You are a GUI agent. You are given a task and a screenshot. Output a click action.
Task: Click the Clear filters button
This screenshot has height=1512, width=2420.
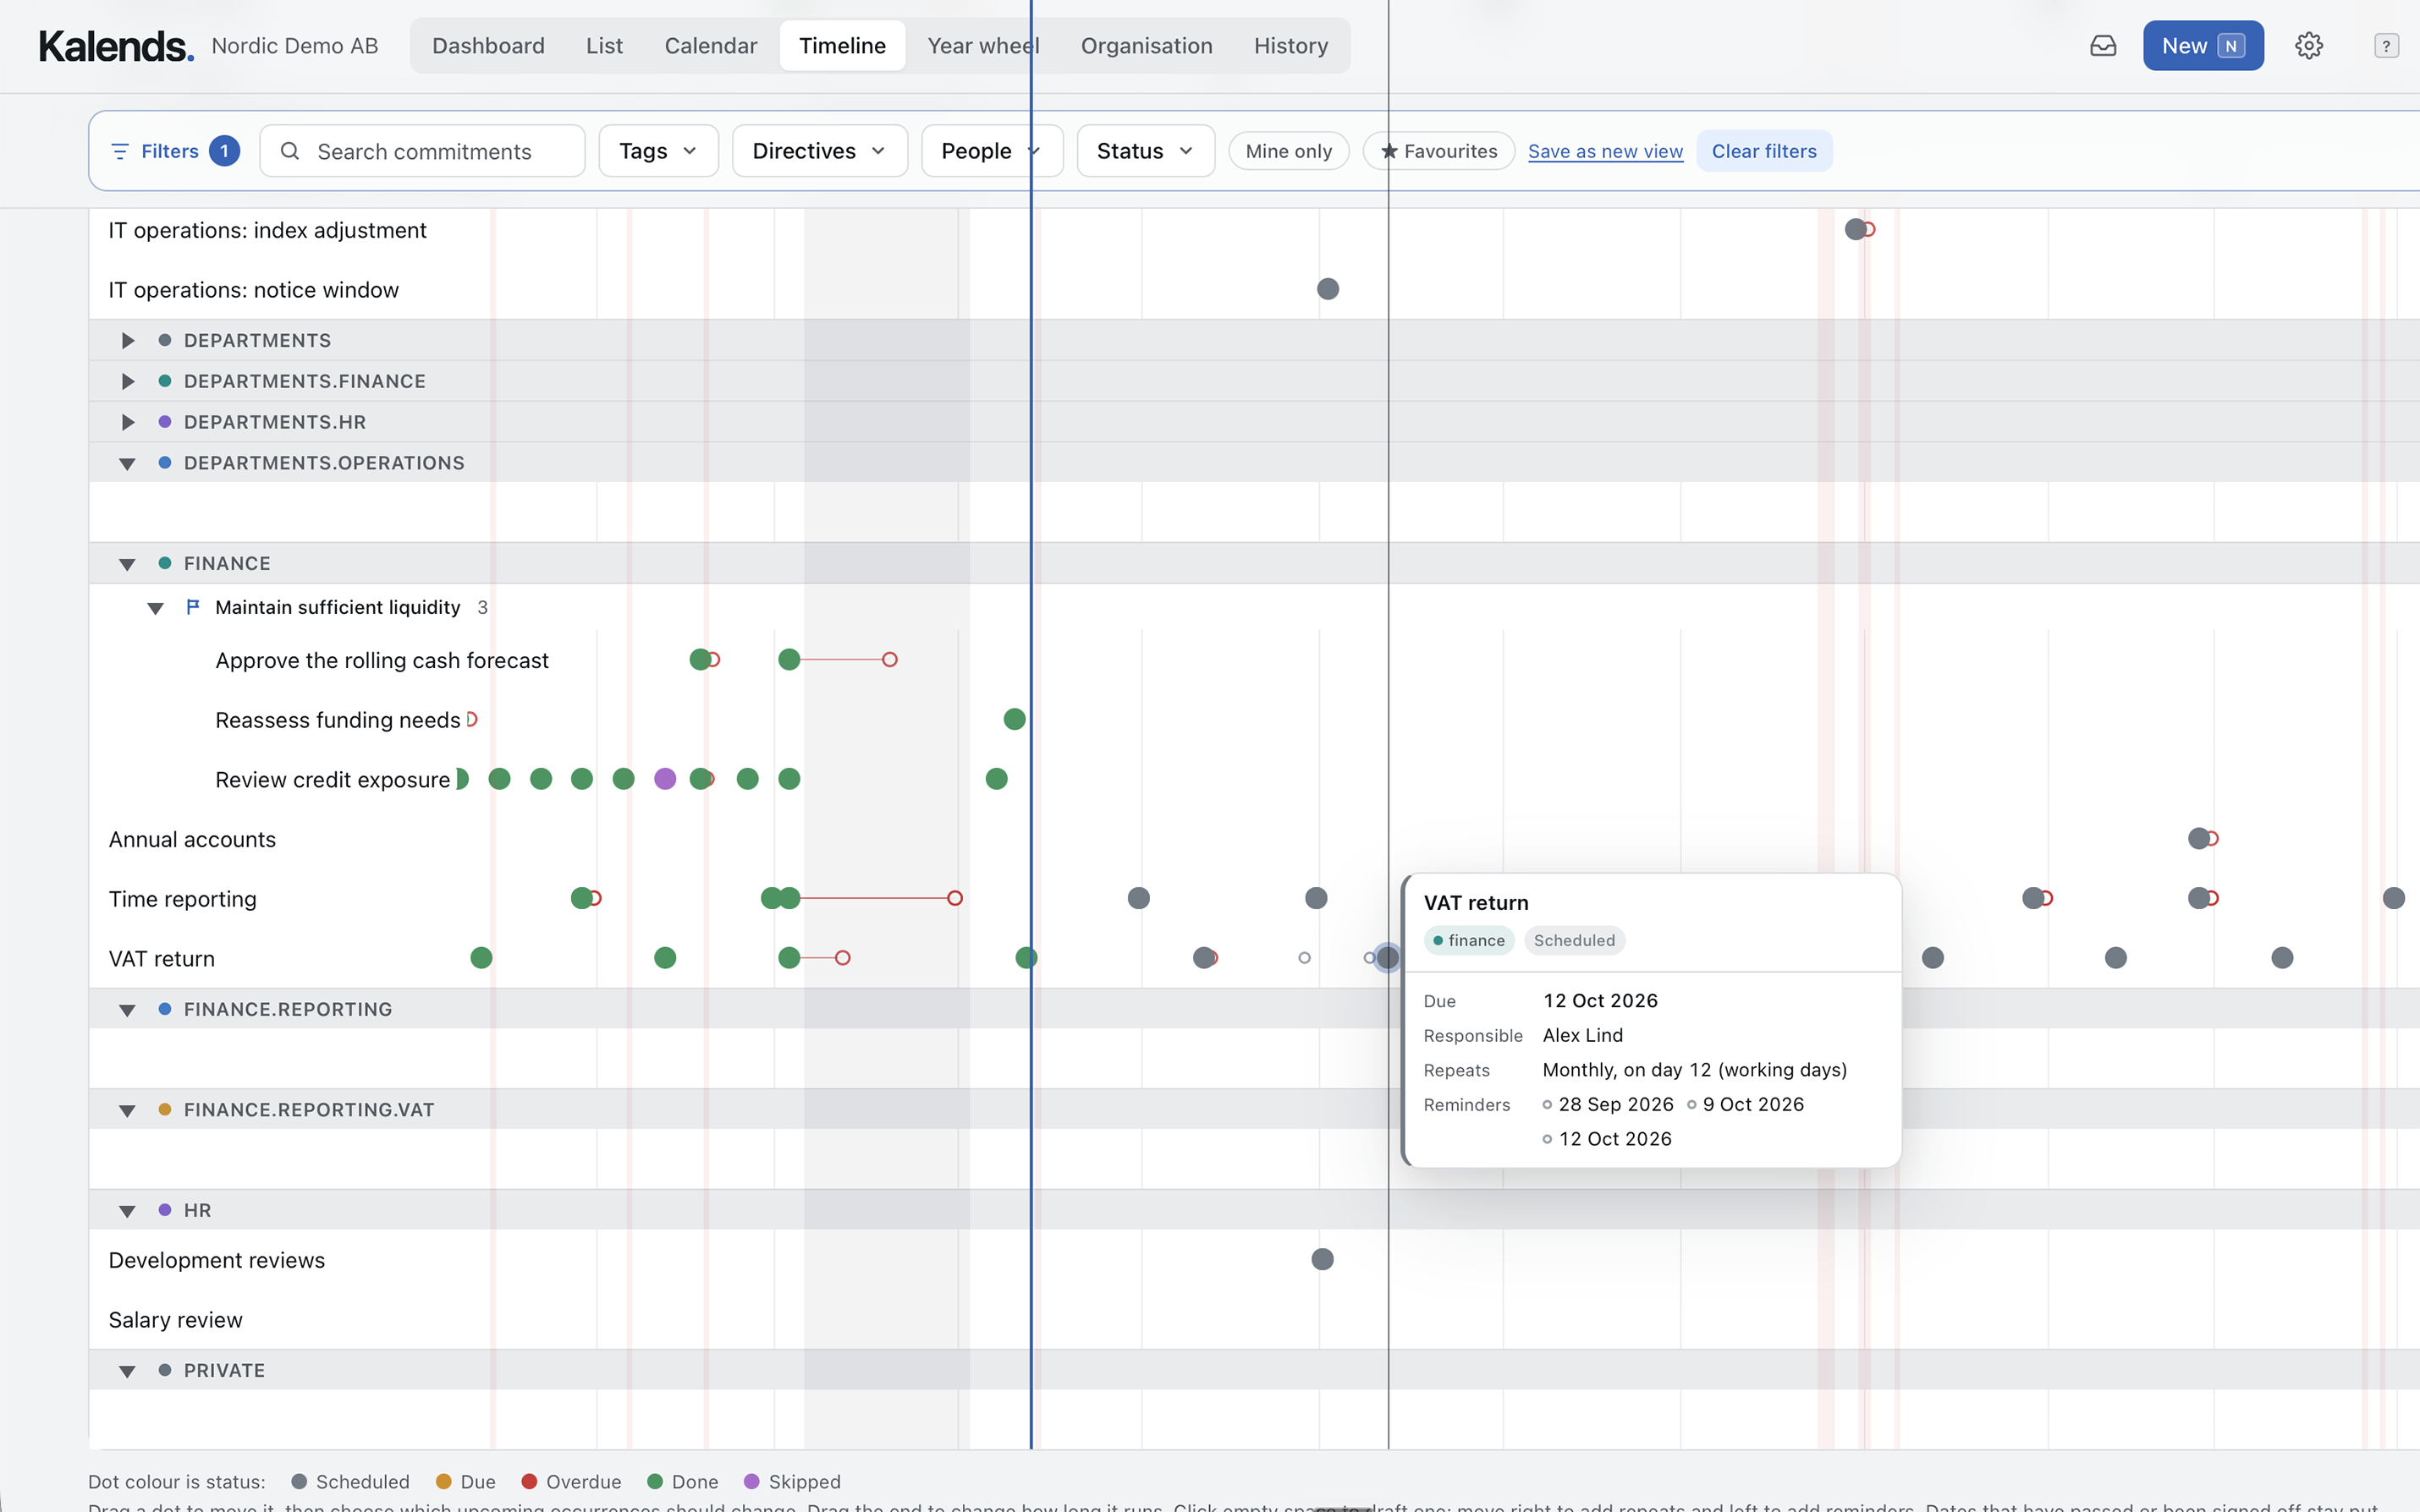1763,151
